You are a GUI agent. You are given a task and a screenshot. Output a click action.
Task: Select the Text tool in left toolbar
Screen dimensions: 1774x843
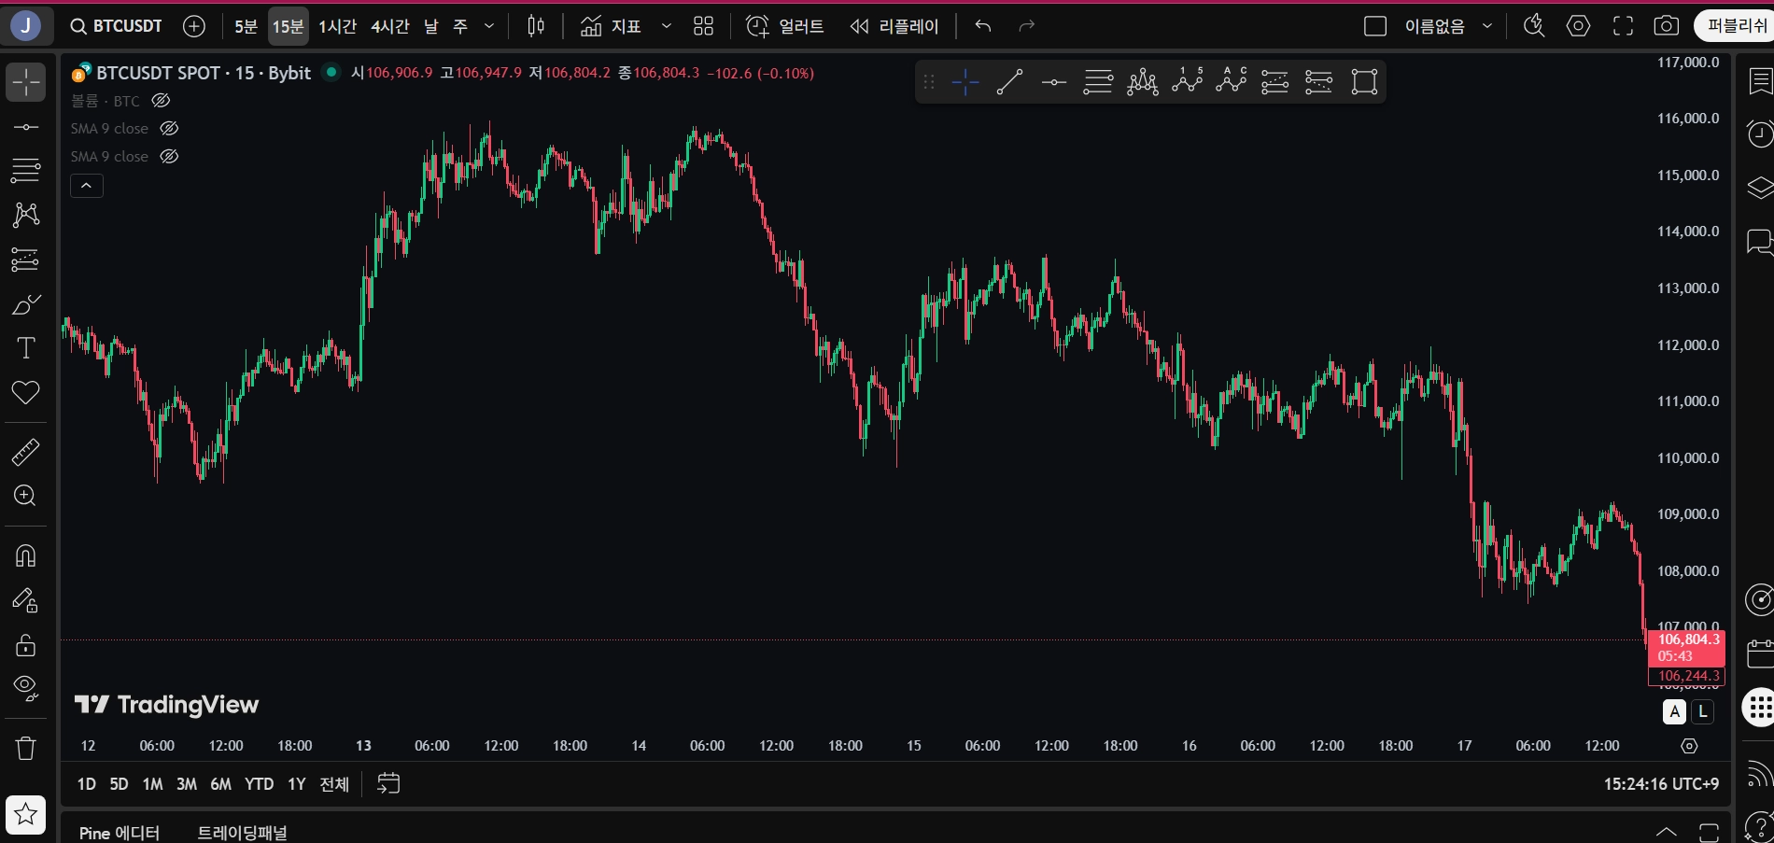[x=26, y=348]
